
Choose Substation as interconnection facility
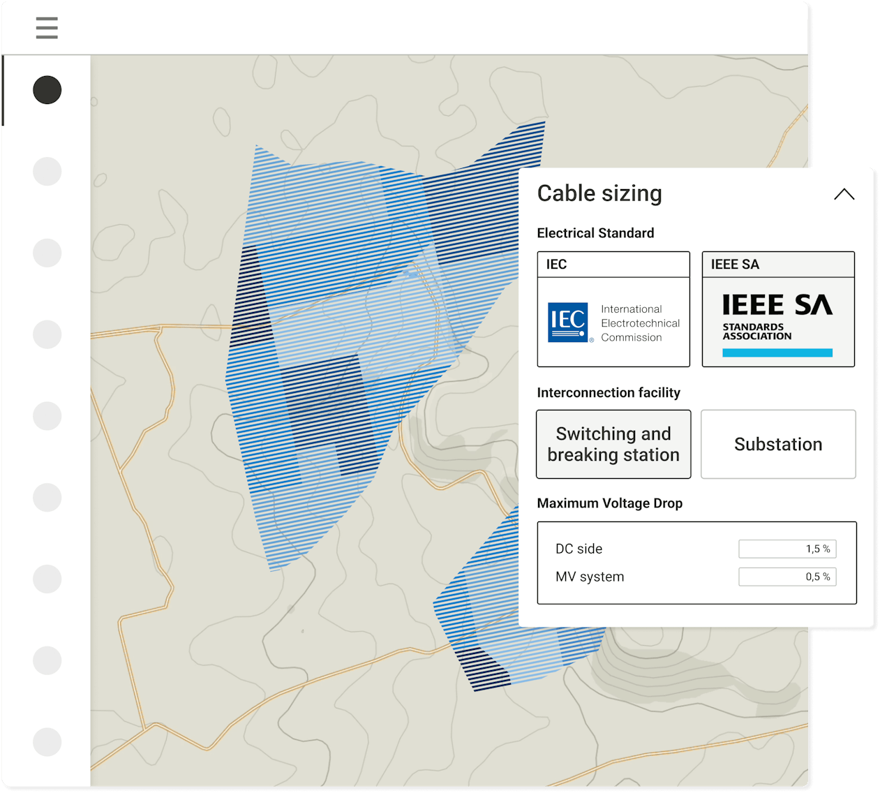[x=778, y=445]
